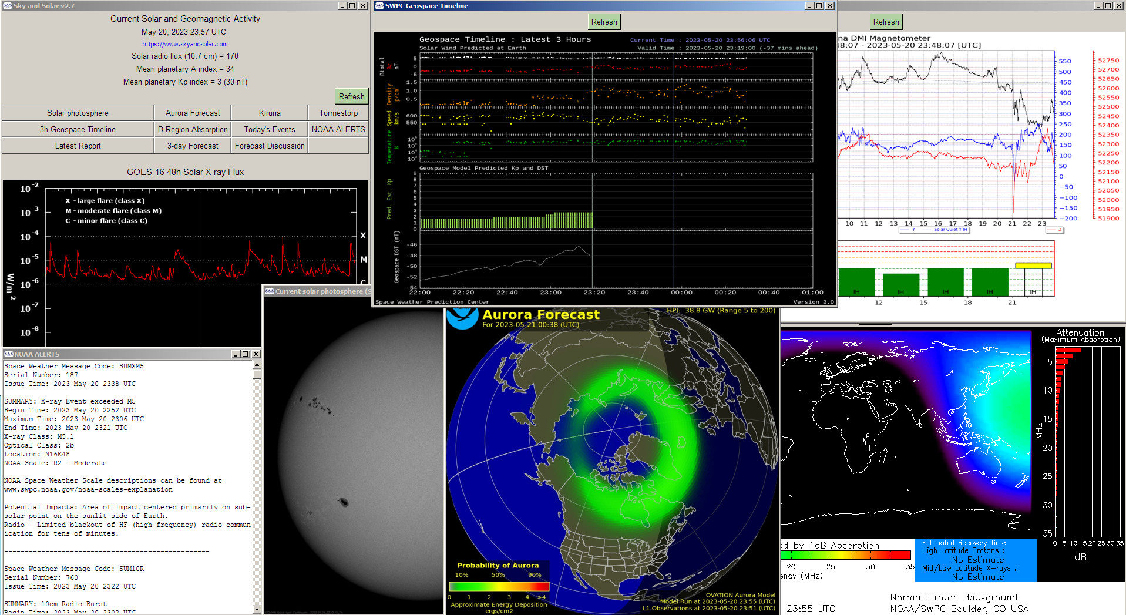The height and width of the screenshot is (615, 1126).
Task: Click the D-region absorption world map
Action: [906, 433]
